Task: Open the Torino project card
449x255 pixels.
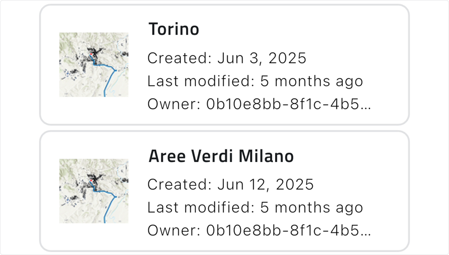Action: click(224, 64)
